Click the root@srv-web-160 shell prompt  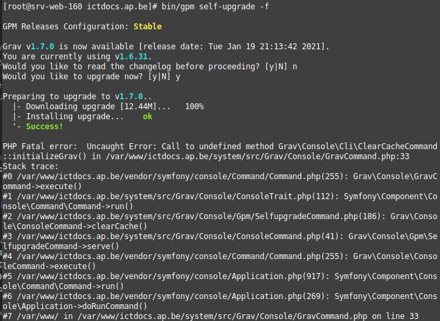[x=80, y=7]
